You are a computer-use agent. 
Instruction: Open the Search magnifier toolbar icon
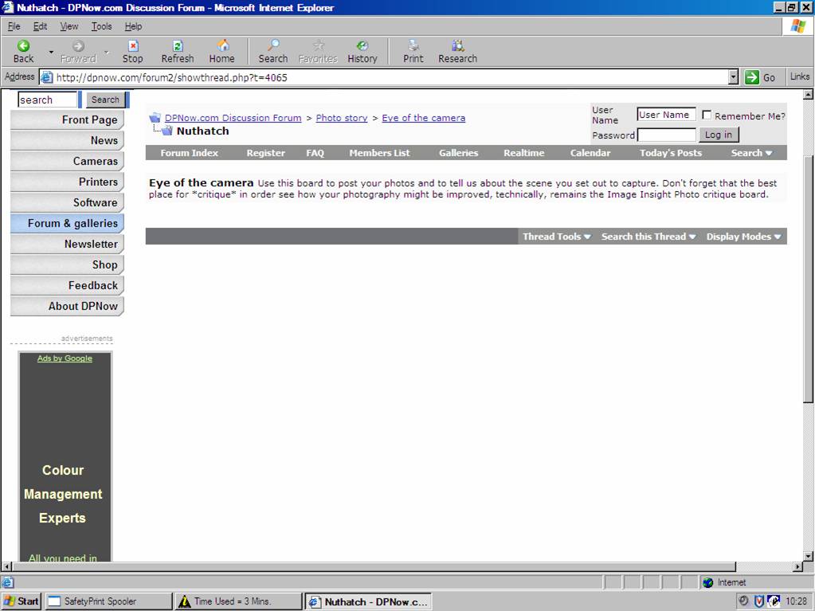(272, 46)
